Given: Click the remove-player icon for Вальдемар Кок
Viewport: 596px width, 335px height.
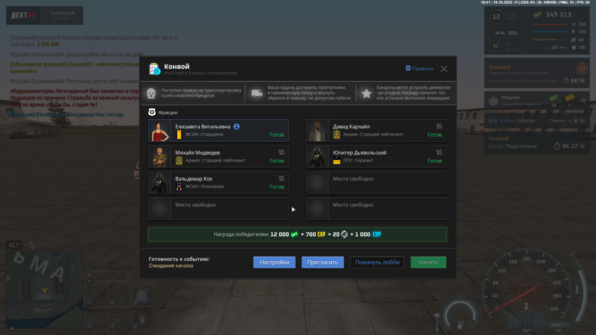Looking at the screenshot, I should (281, 178).
